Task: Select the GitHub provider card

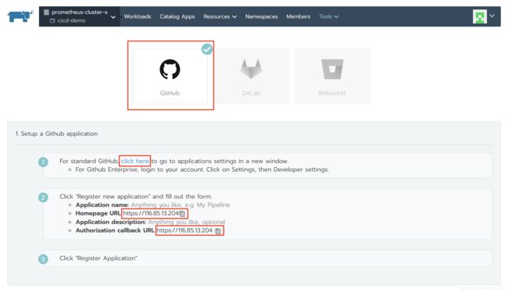Action: point(170,77)
